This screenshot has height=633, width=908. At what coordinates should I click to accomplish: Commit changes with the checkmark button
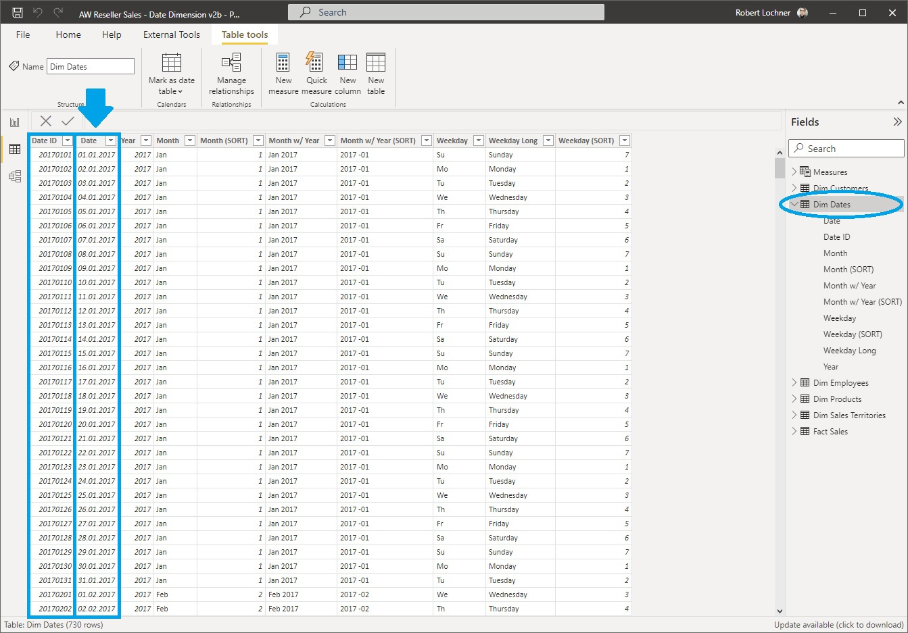tap(68, 122)
